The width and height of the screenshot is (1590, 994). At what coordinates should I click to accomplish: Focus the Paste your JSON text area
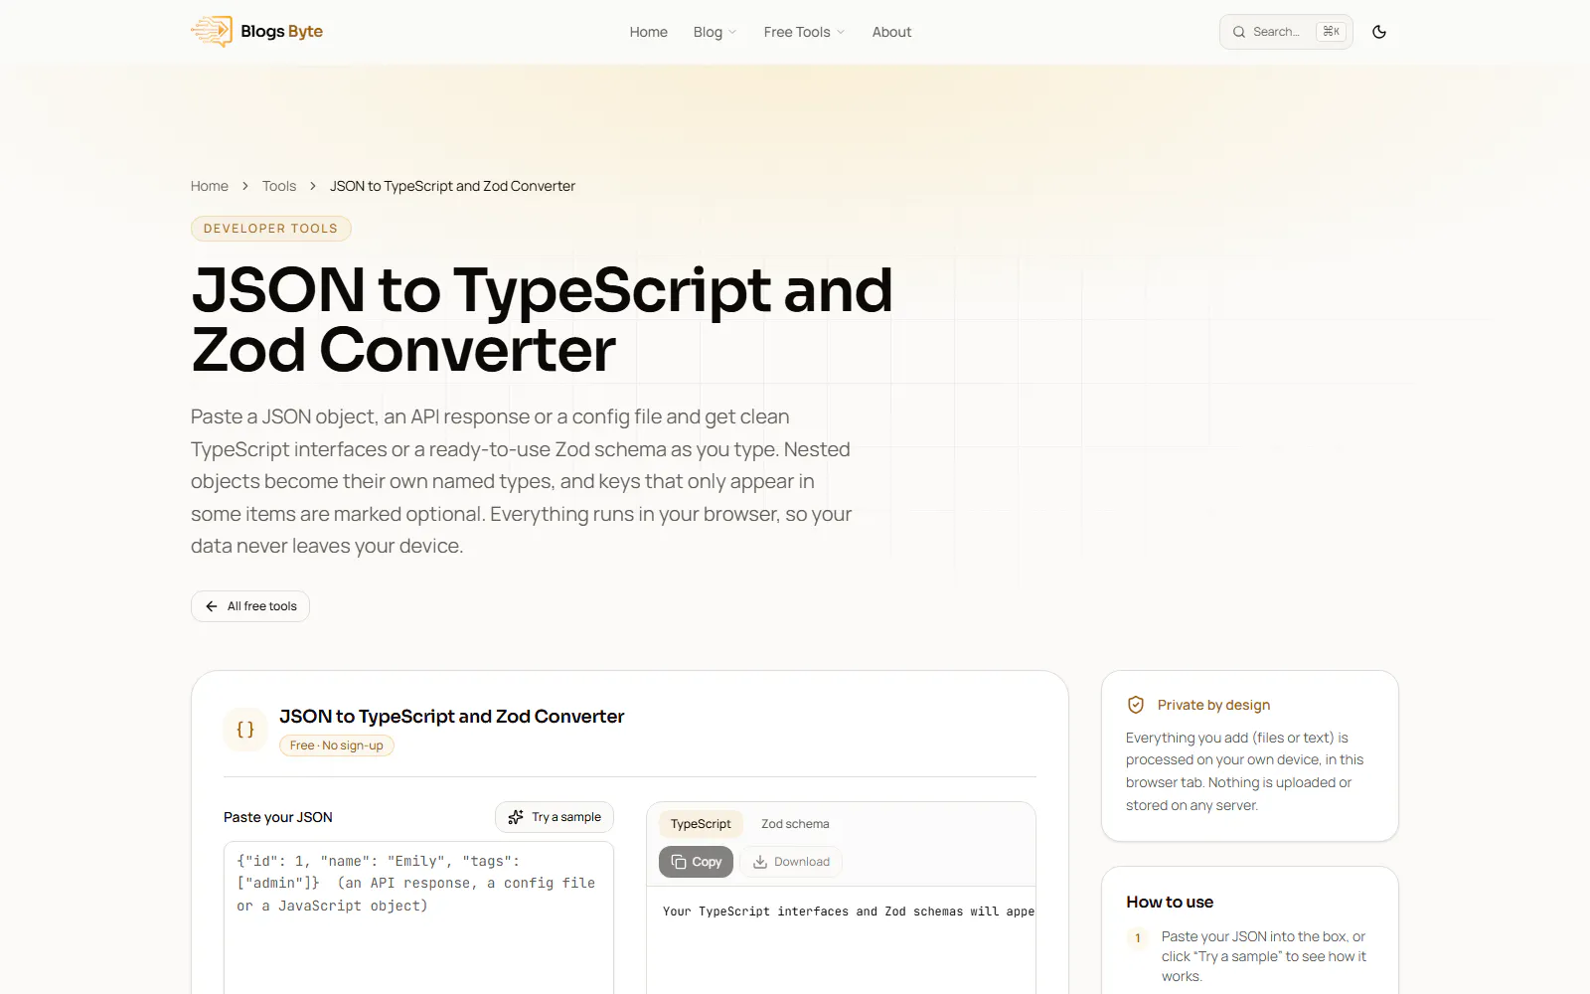click(418, 916)
